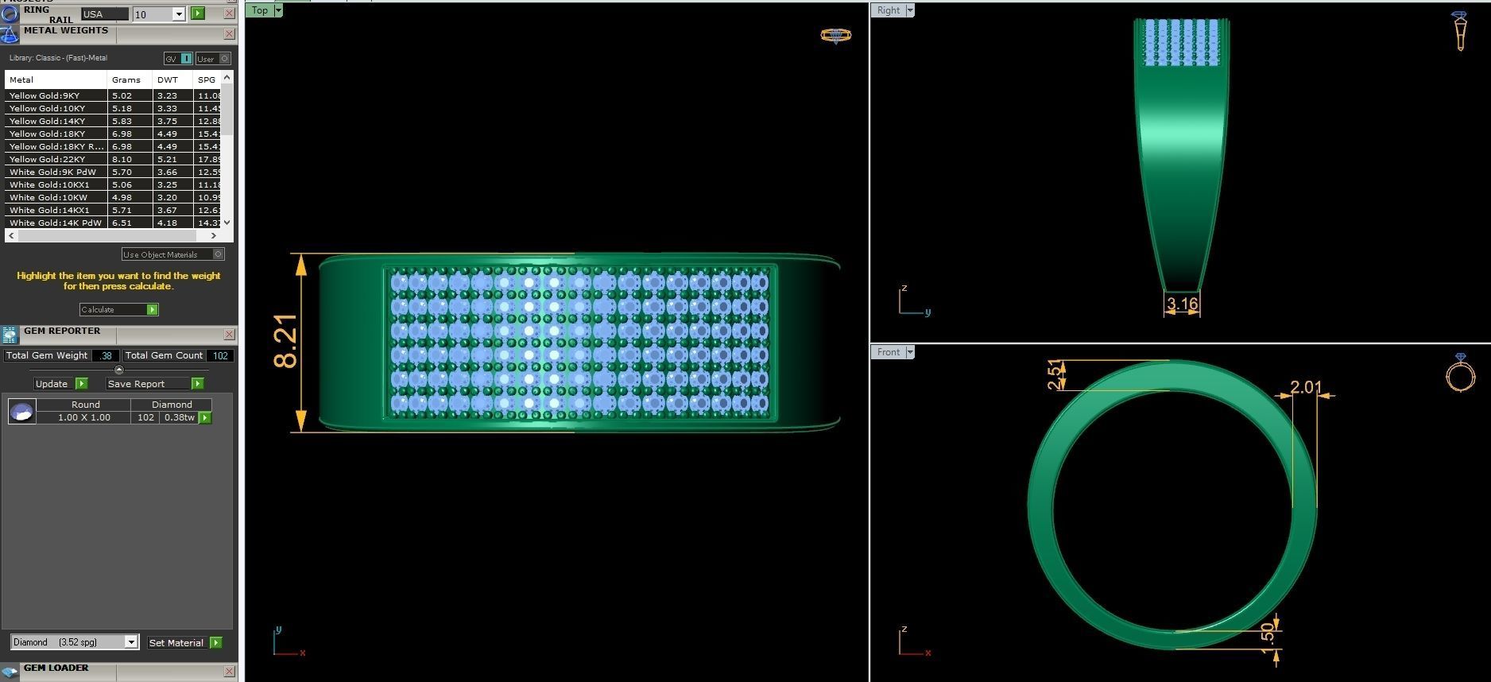Click the green arrow on the 0.38tw gem row
This screenshot has width=1491, height=682.
205,418
